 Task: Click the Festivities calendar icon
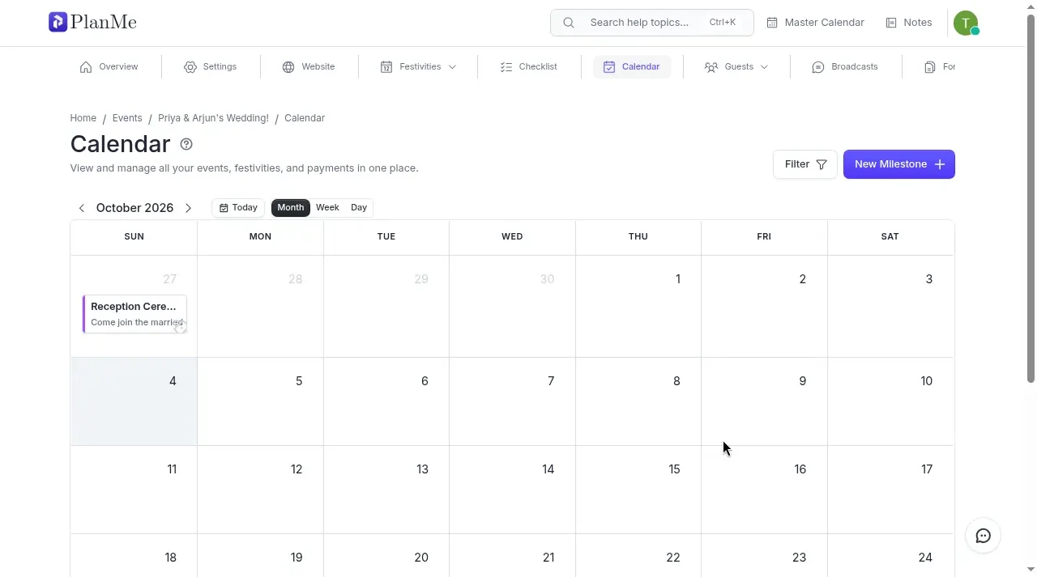(x=386, y=67)
